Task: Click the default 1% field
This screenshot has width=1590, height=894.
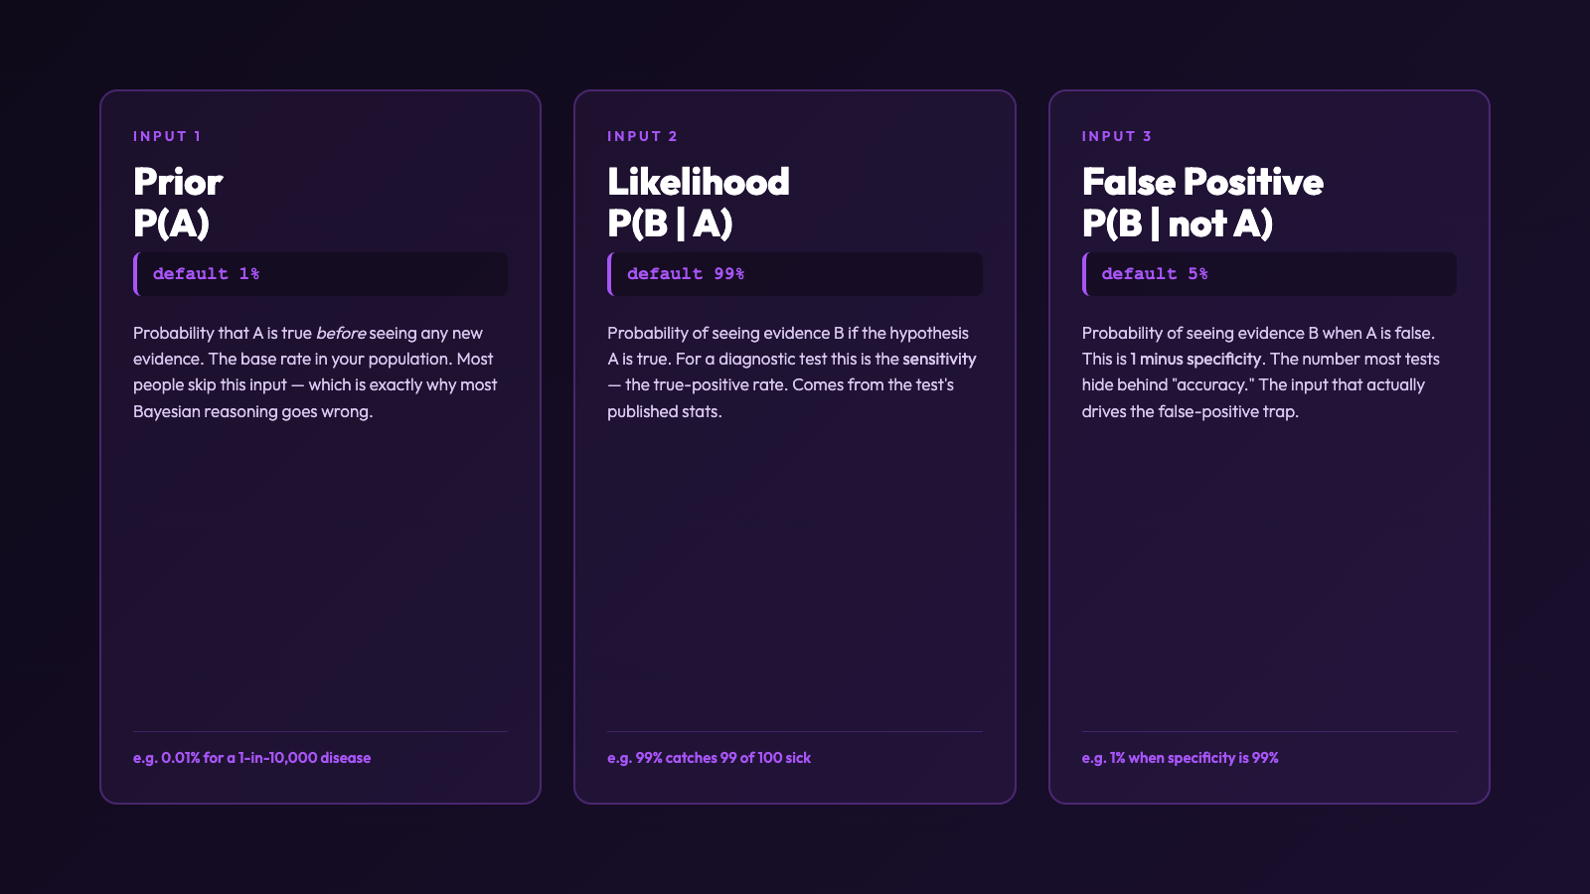Action: pos(320,274)
